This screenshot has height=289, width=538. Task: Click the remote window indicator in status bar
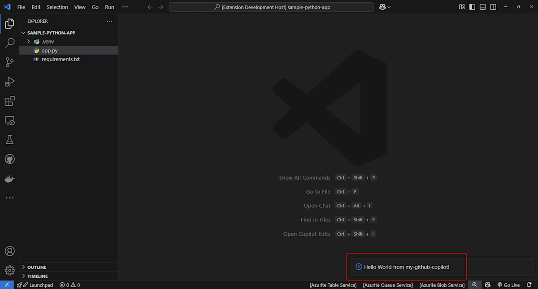tap(7, 285)
